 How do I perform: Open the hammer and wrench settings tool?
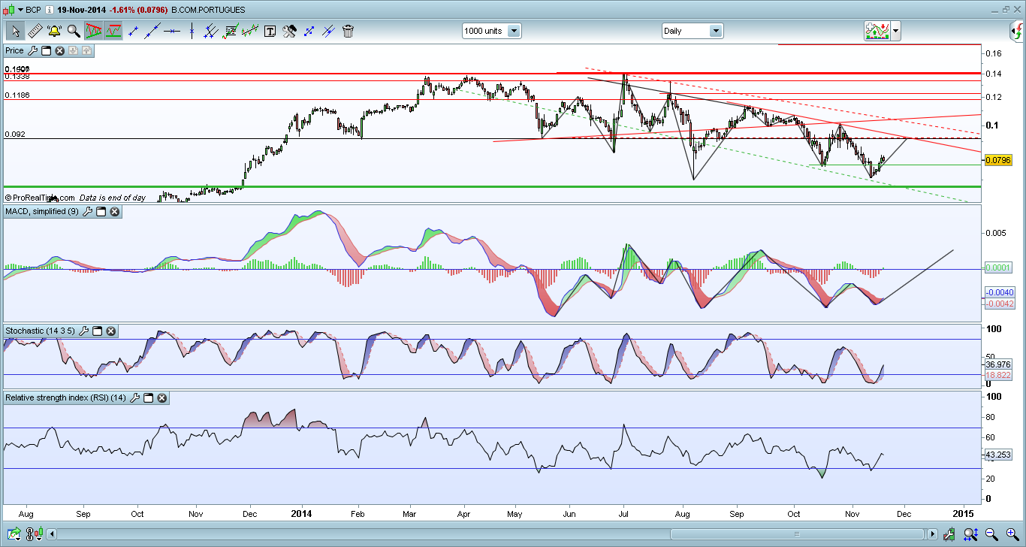click(289, 31)
